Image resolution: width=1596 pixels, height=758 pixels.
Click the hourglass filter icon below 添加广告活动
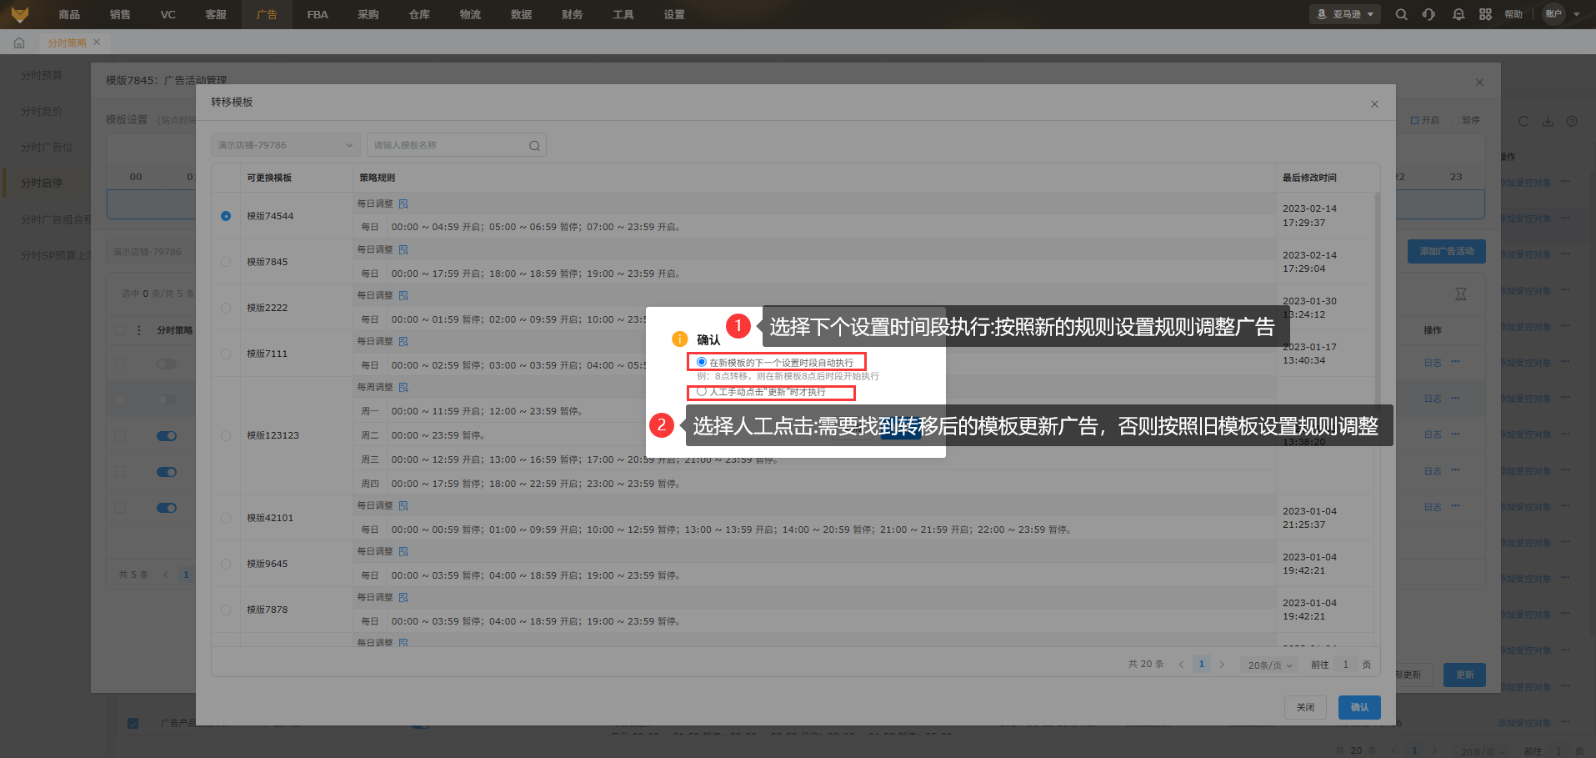coord(1460,294)
